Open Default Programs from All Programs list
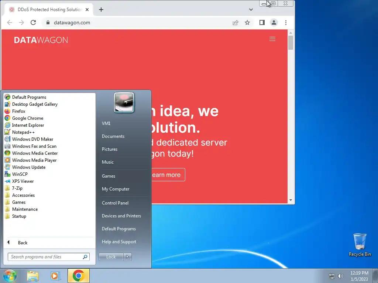 29,97
